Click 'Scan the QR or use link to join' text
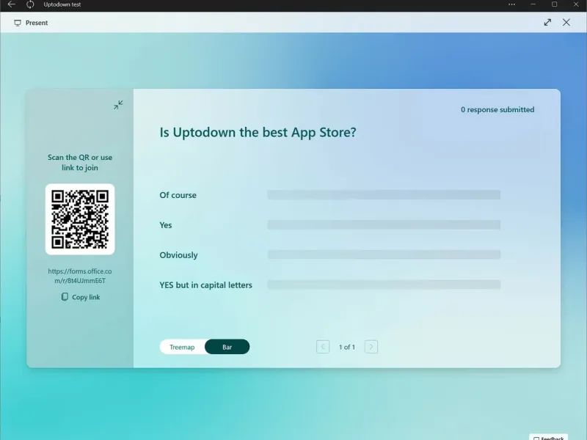587x440 pixels. [x=80, y=162]
